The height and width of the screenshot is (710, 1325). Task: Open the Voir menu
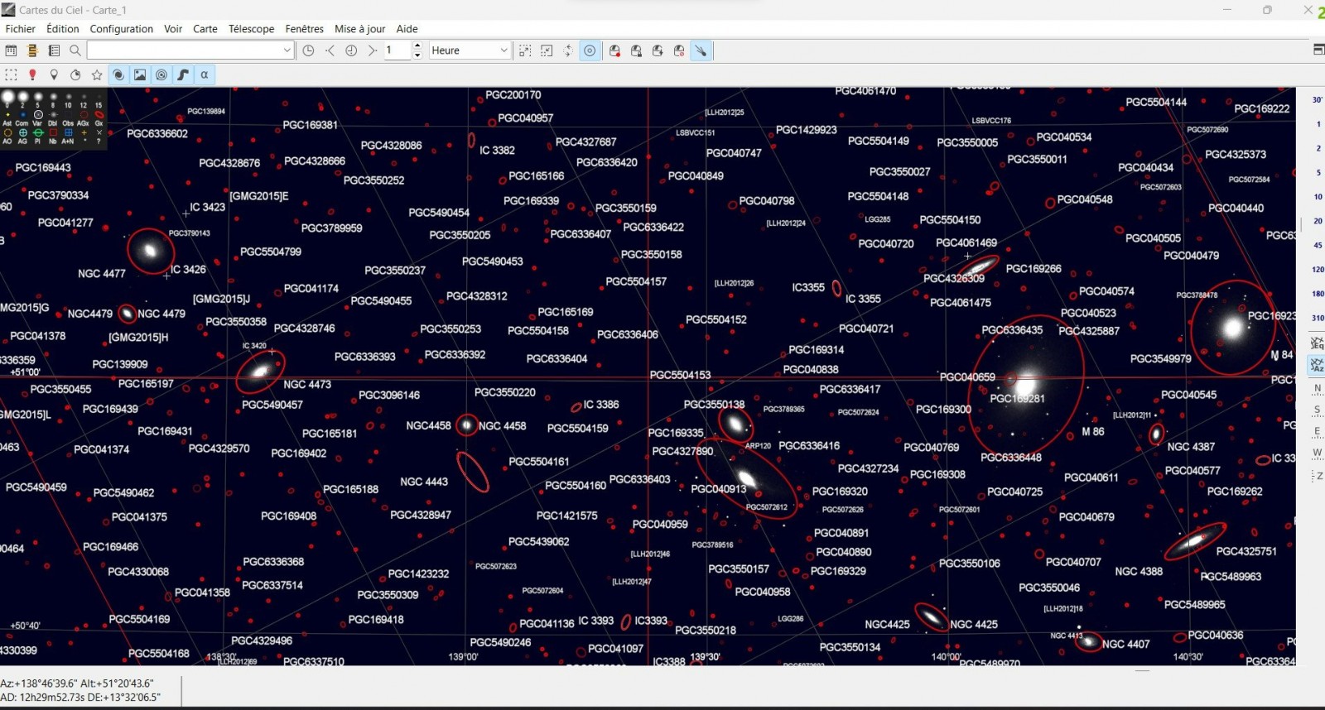[173, 29]
